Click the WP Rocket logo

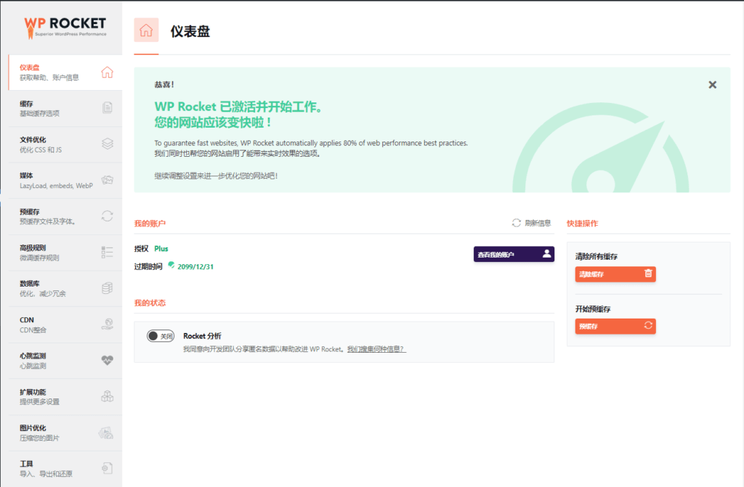coord(65,27)
